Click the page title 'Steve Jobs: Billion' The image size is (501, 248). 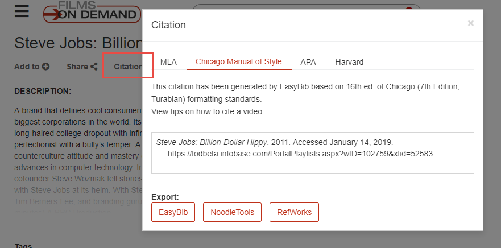78,43
